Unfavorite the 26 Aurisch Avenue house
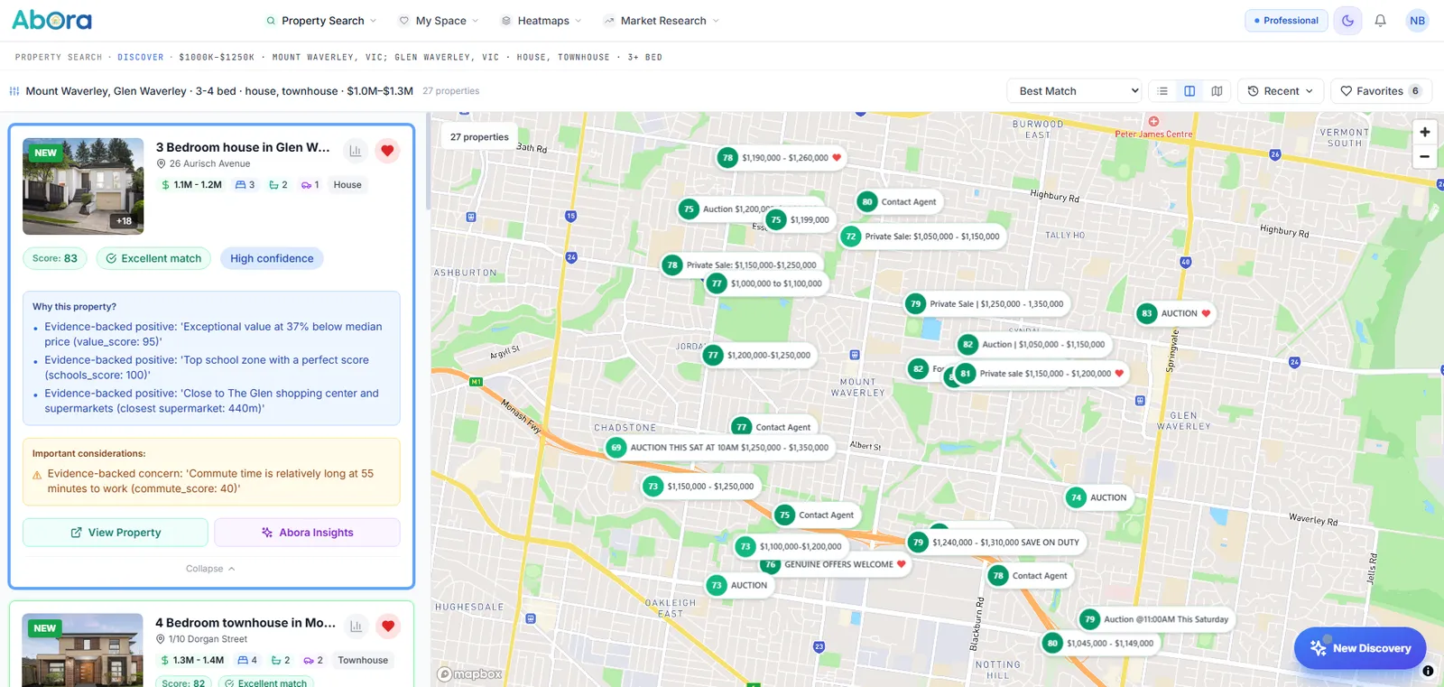Image resolution: width=1444 pixels, height=687 pixels. tap(387, 151)
